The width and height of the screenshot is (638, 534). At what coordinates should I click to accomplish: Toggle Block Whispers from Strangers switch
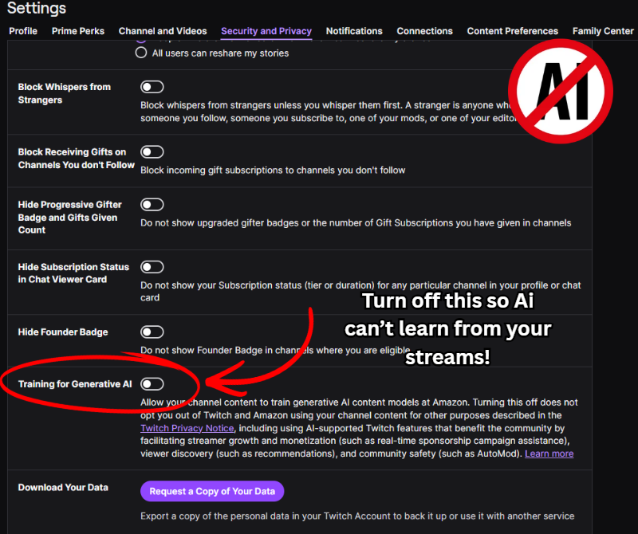pos(152,87)
